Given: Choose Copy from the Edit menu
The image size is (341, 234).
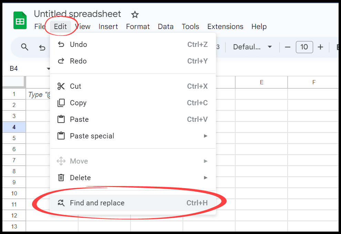Looking at the screenshot, I should pos(133,103).
